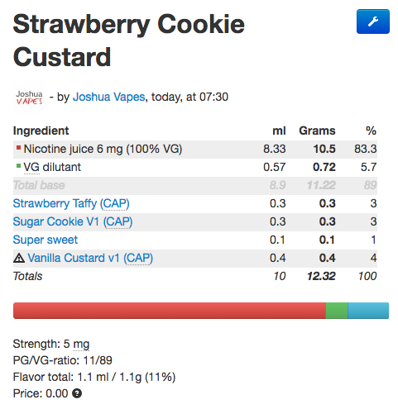The height and width of the screenshot is (409, 398).
Task: Open the price help question mark icon
Action: pos(77,393)
